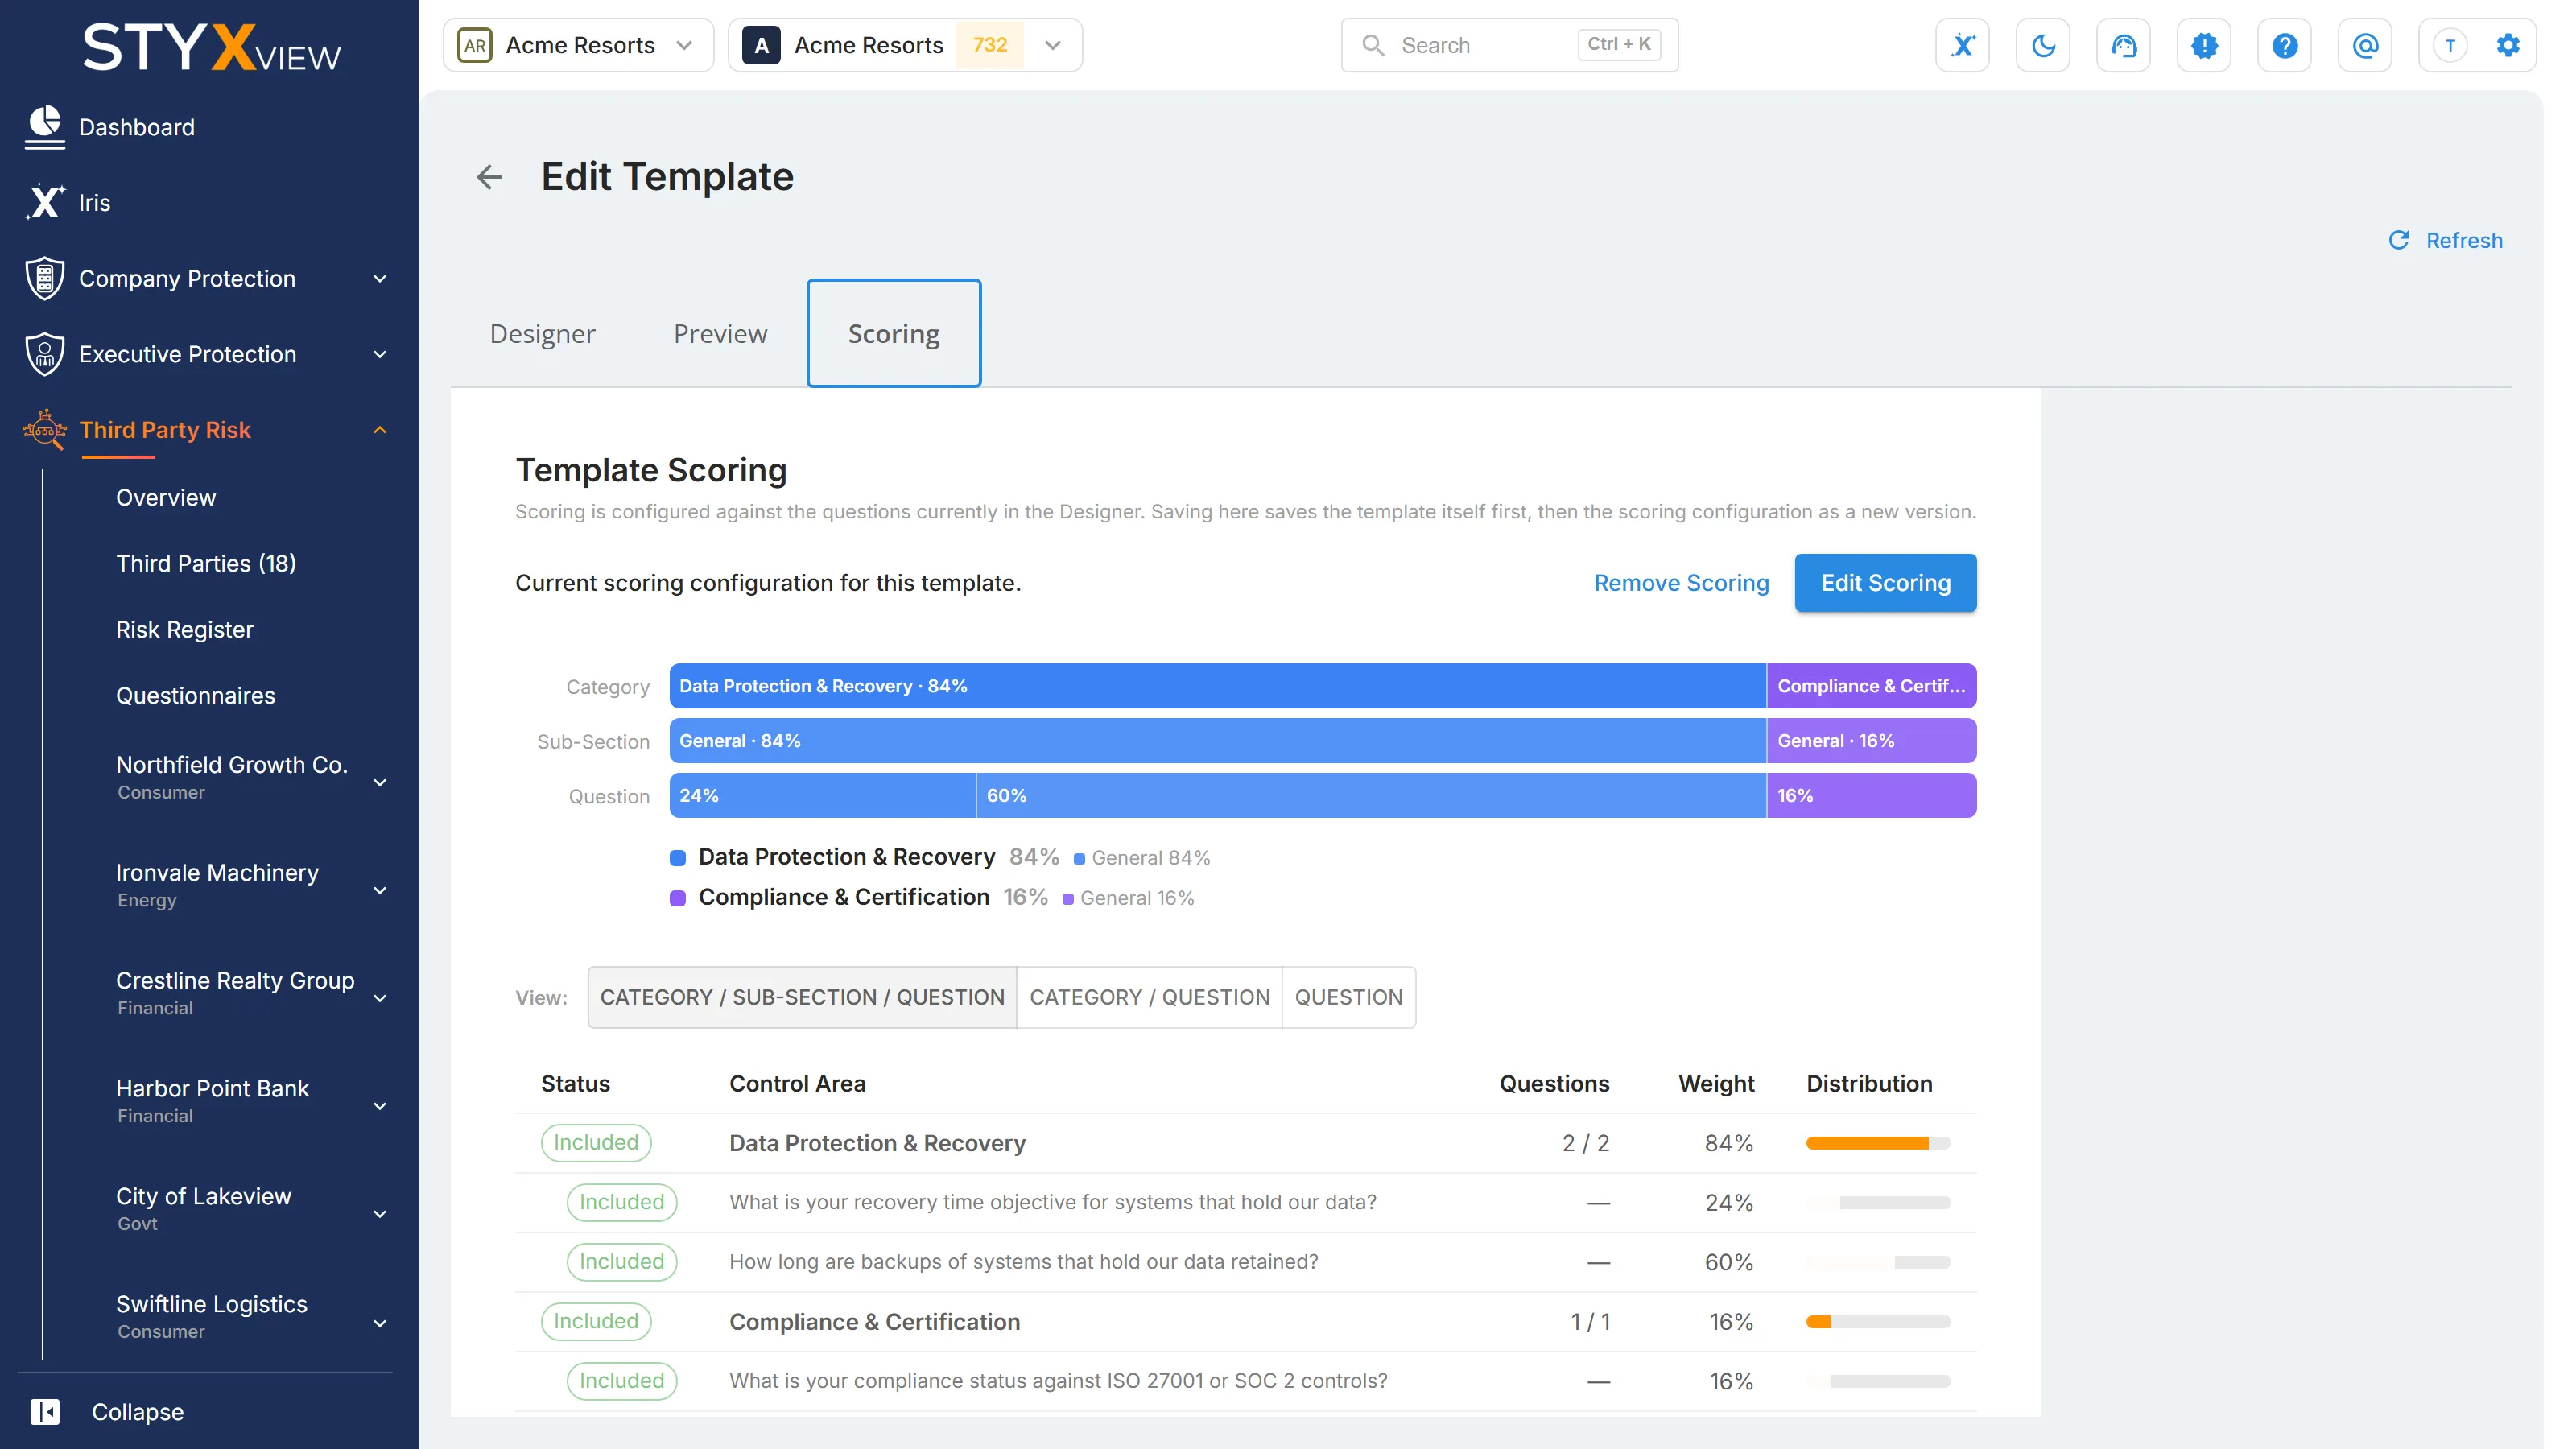Click the Iris X icon in sidebar
Screen dimensions: 2576x1449
(44, 202)
